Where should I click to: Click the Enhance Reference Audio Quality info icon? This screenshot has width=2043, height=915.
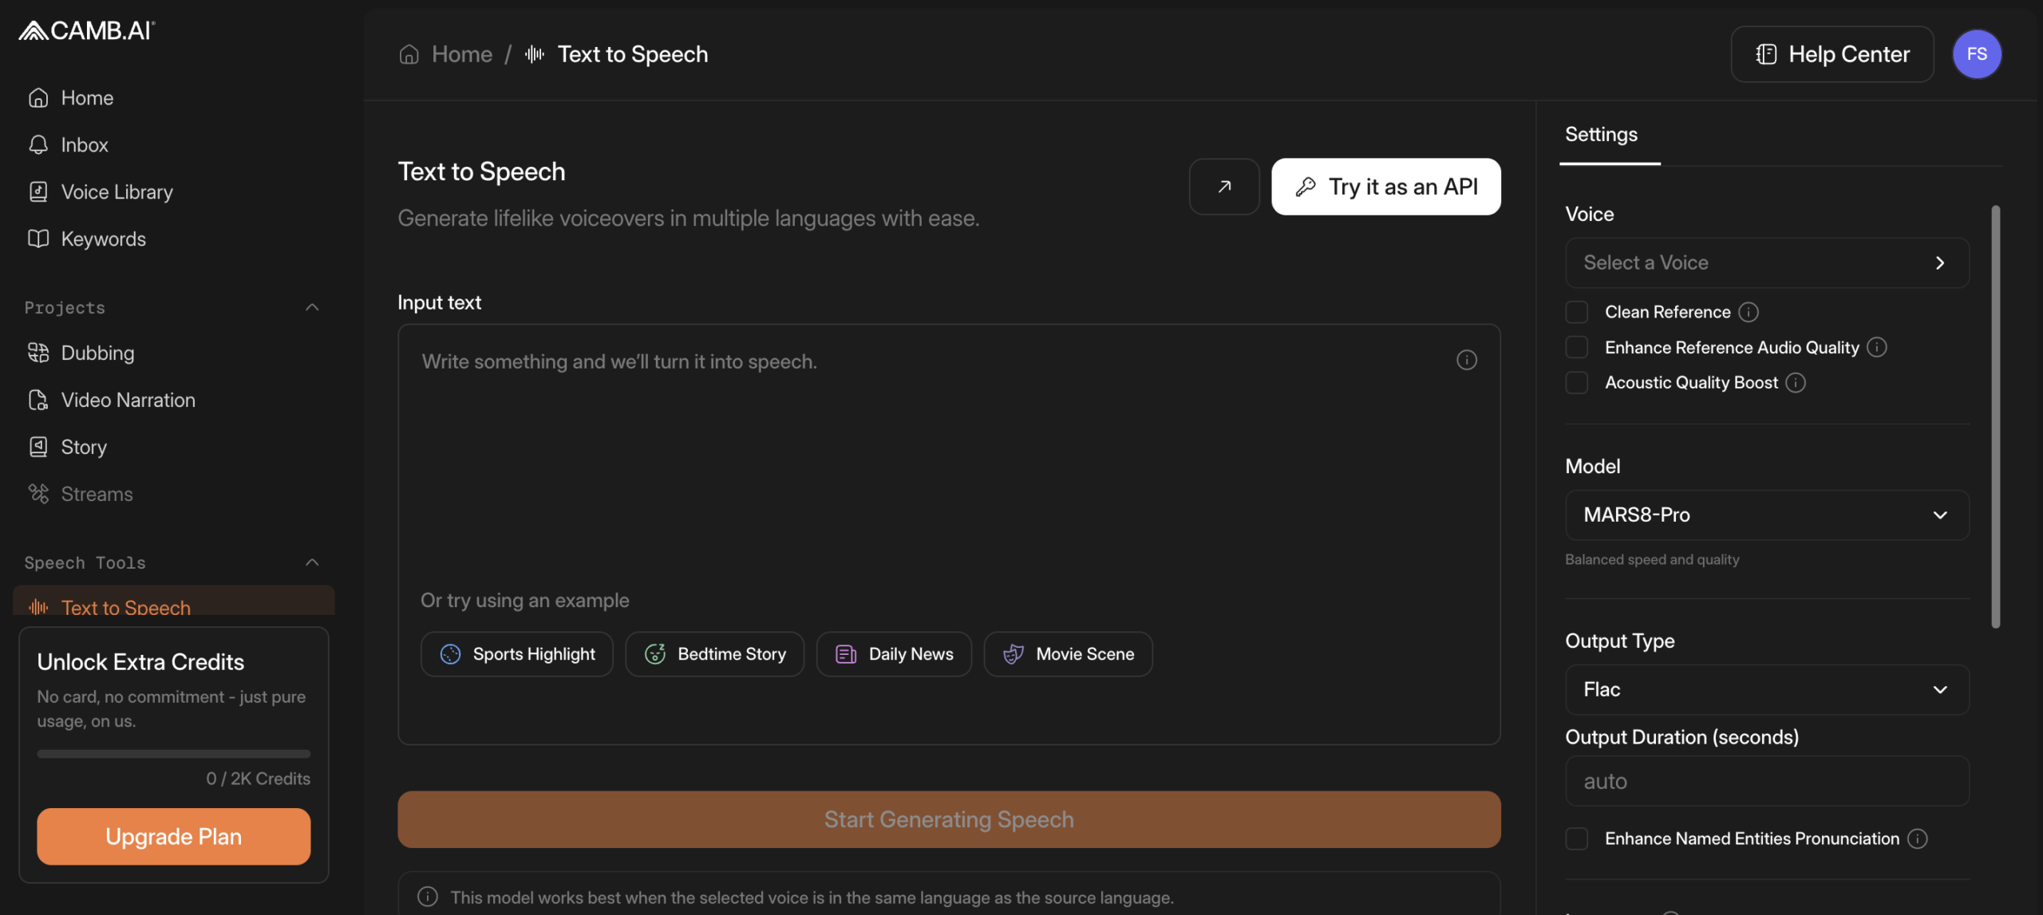click(1876, 348)
